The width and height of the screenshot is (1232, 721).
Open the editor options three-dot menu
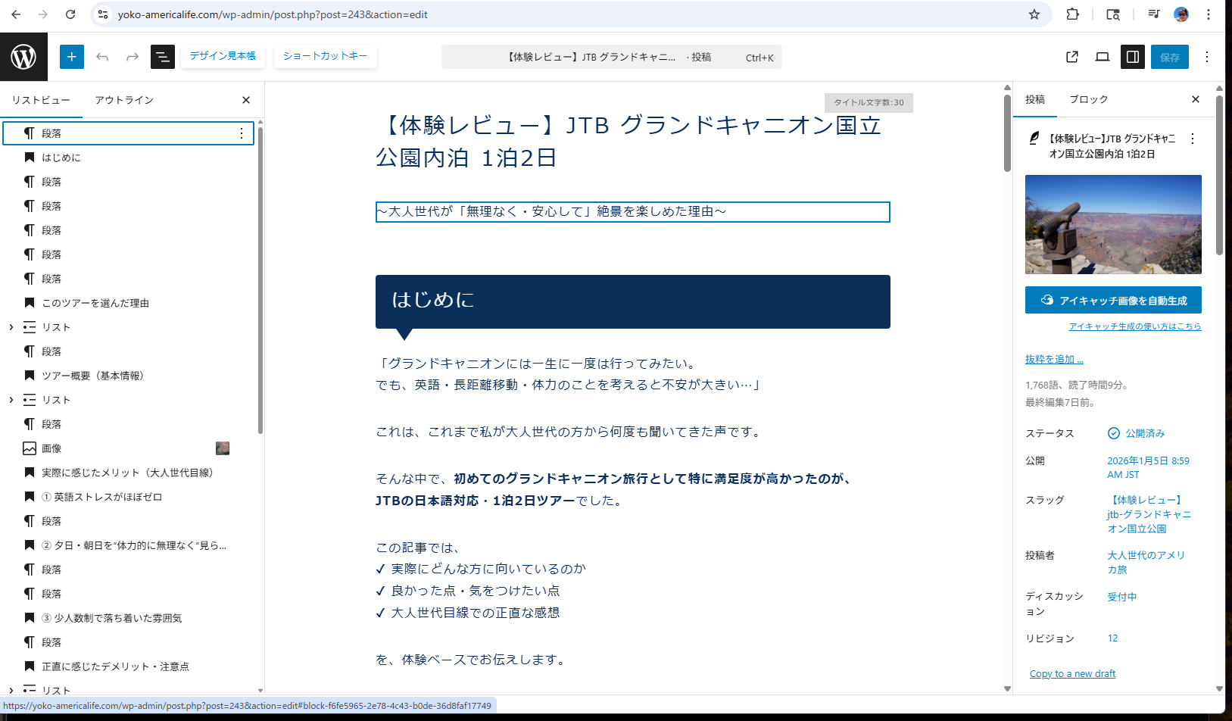click(1207, 57)
